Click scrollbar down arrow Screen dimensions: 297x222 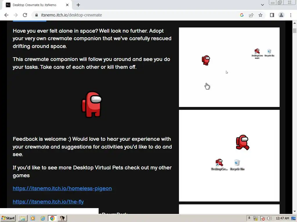295,211
